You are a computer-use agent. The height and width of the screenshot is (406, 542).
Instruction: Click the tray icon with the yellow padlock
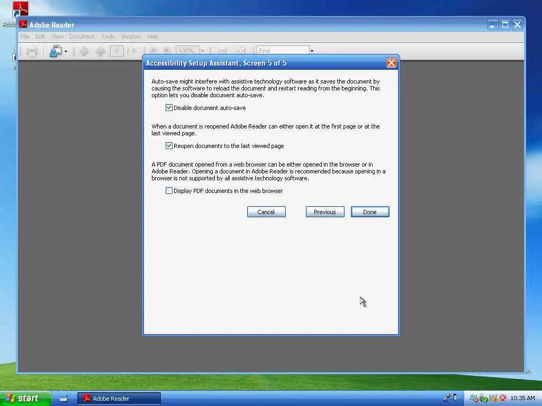[493, 399]
